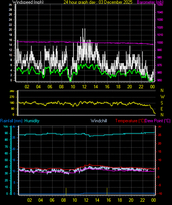Select the "Windchill" legend label
This screenshot has width=172, height=205.
tap(99, 121)
